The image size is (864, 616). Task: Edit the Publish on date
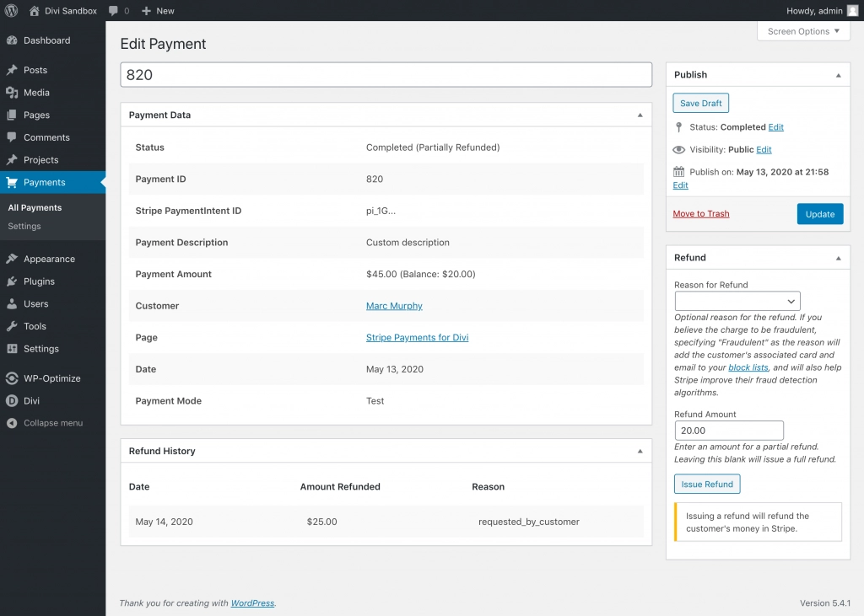681,185
